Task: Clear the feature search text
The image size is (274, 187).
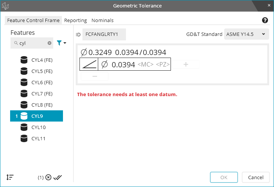Action: [x=49, y=43]
